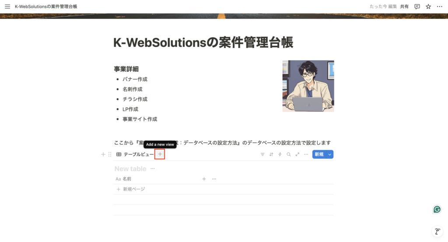Open the sidebar hamburger menu

[7, 6]
